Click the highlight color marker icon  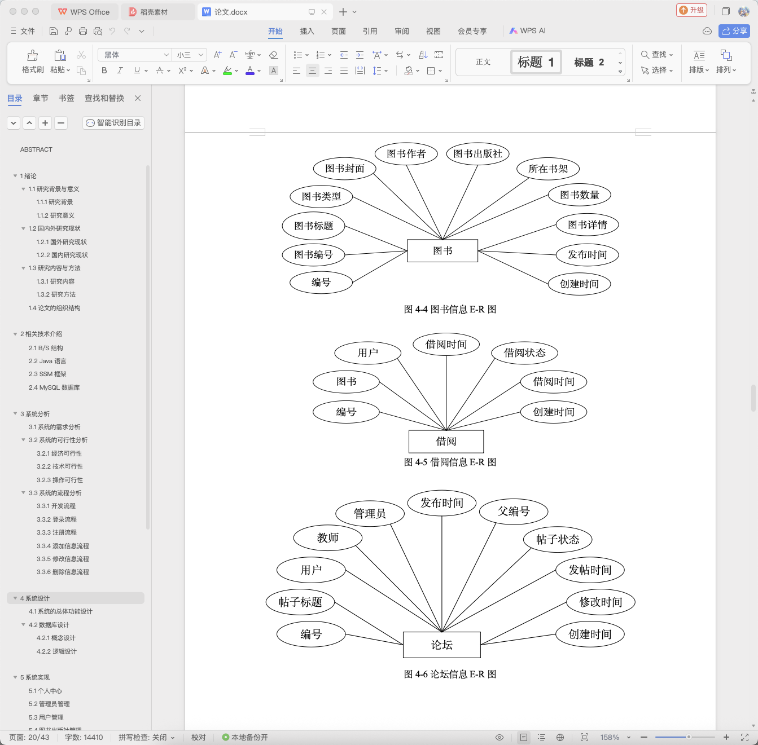tap(227, 70)
